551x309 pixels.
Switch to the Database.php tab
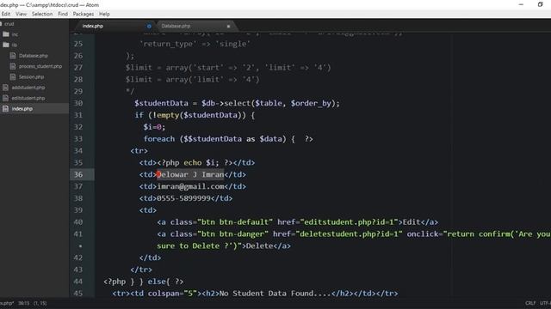(x=176, y=26)
